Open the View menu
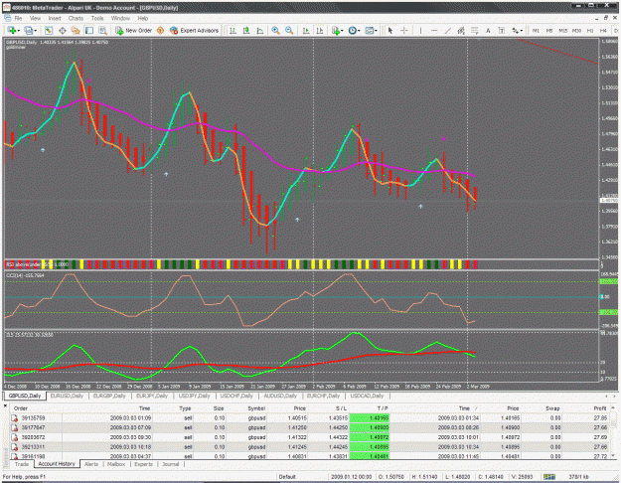Viewport: 621px width, 483px height. point(35,18)
